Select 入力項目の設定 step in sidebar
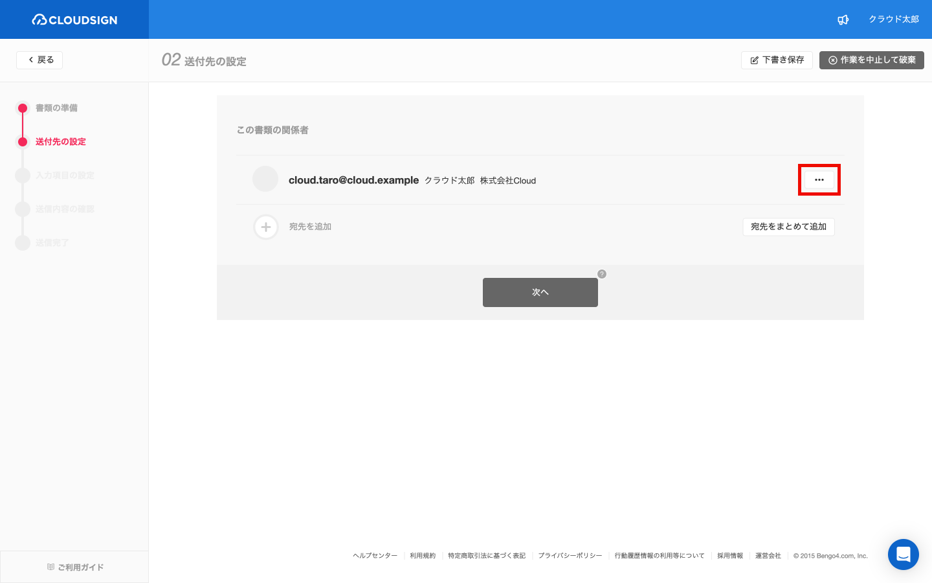The image size is (932, 583). (65, 176)
